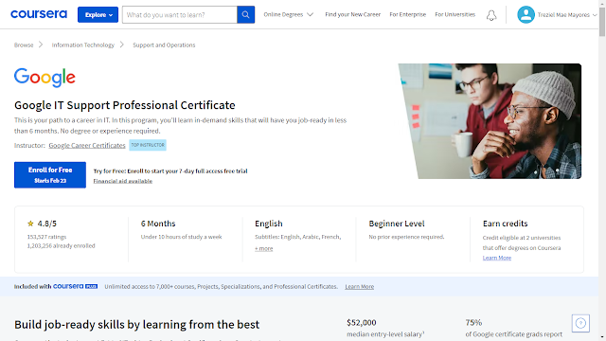Click the Coursera logo
This screenshot has width=606, height=341.
[39, 14]
